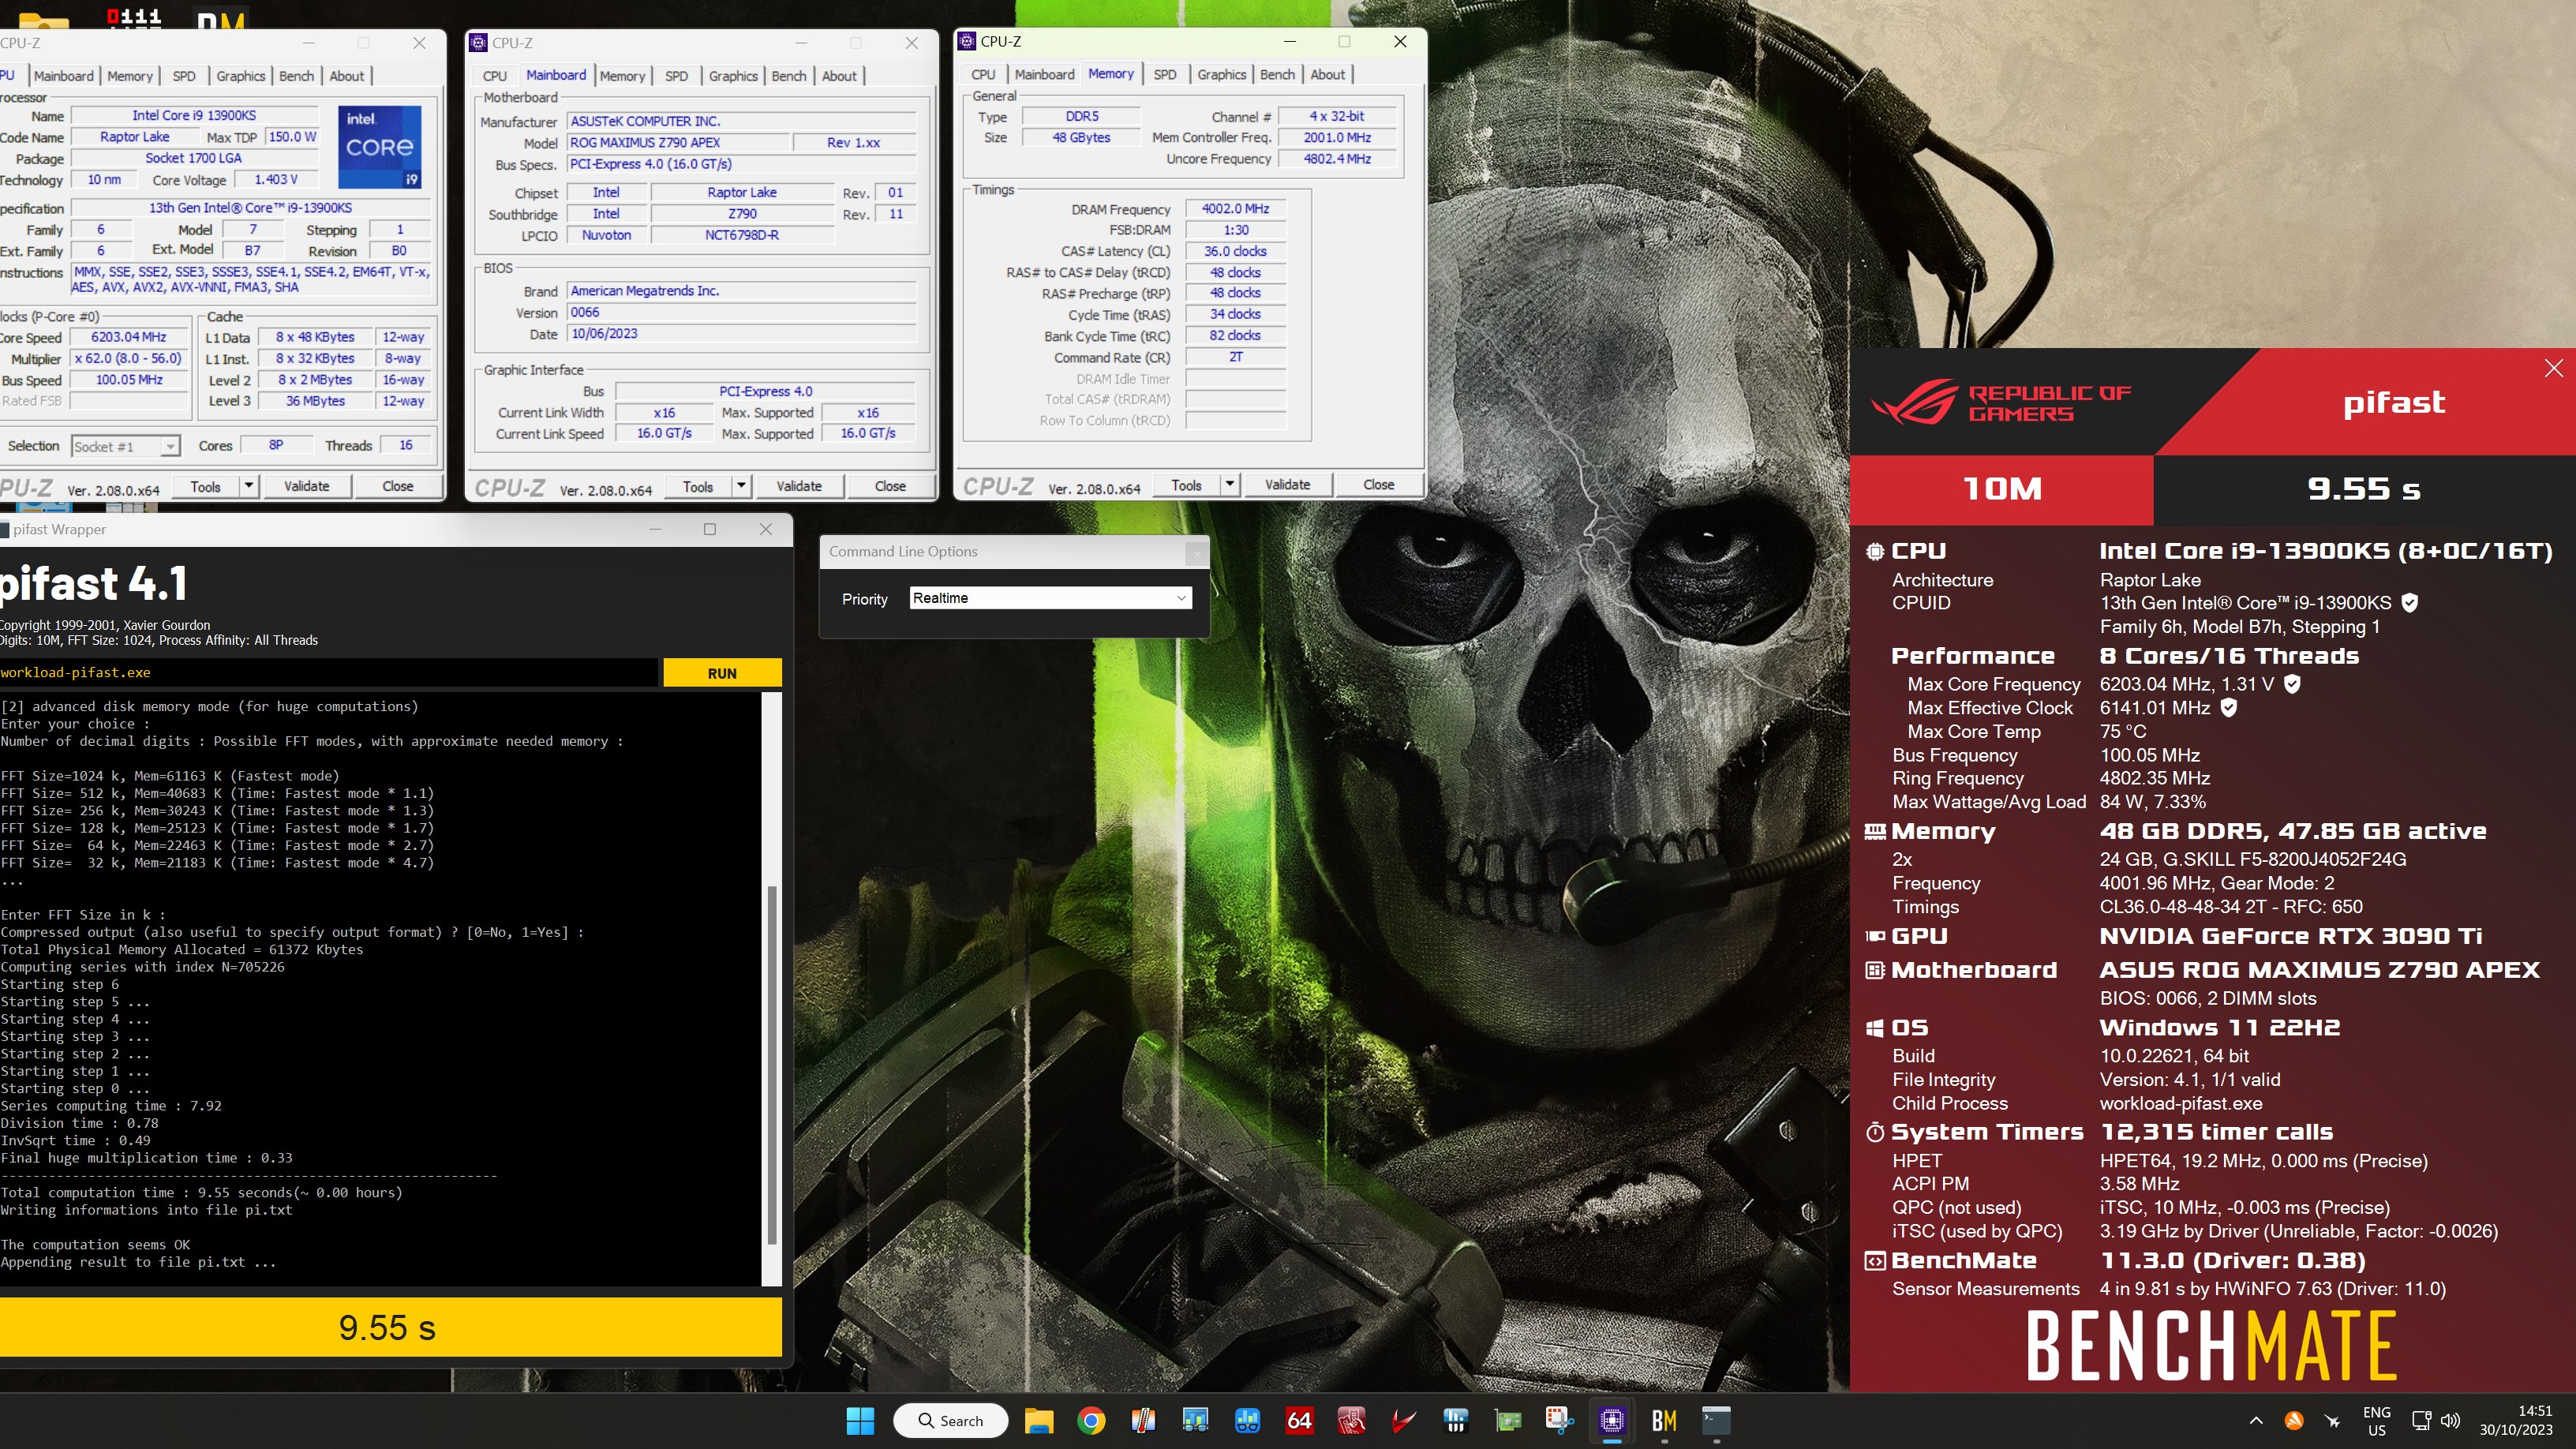Click Core Speed value 6203.04 MHz
The height and width of the screenshot is (1449, 2576).
tap(129, 337)
